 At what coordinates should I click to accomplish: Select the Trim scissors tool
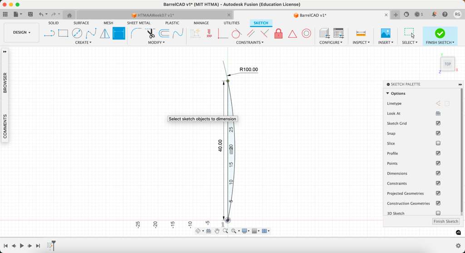(150, 34)
